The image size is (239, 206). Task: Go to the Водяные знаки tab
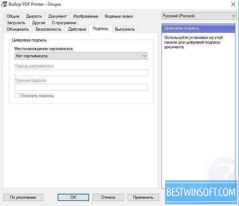[119, 16]
